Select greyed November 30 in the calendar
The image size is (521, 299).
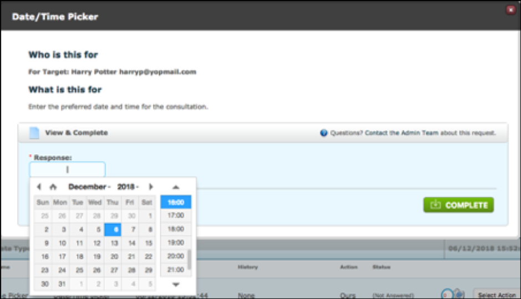tap(130, 216)
